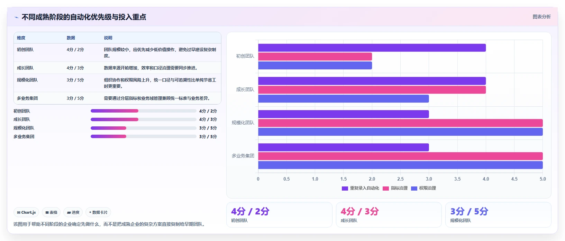Click the 多业务集团 progress bar
The image size is (565, 241).
tap(144, 136)
